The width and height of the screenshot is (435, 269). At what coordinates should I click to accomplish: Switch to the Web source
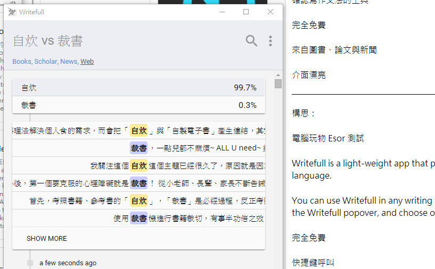point(87,62)
